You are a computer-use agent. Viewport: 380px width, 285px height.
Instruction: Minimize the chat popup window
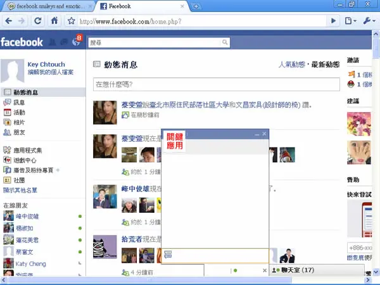(x=257, y=134)
